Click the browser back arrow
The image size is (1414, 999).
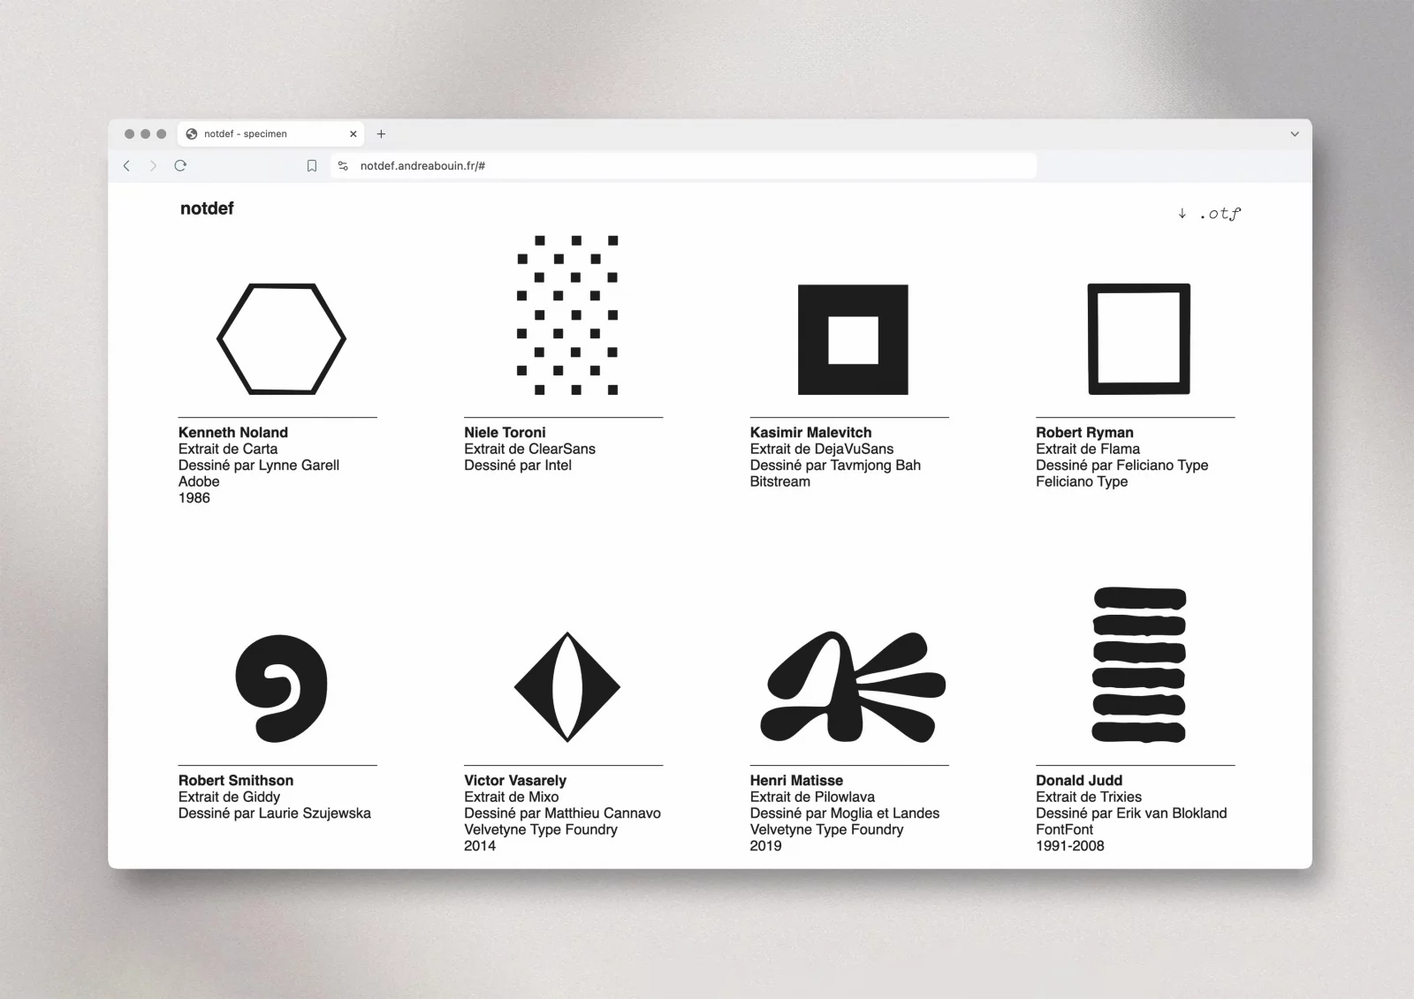127,166
